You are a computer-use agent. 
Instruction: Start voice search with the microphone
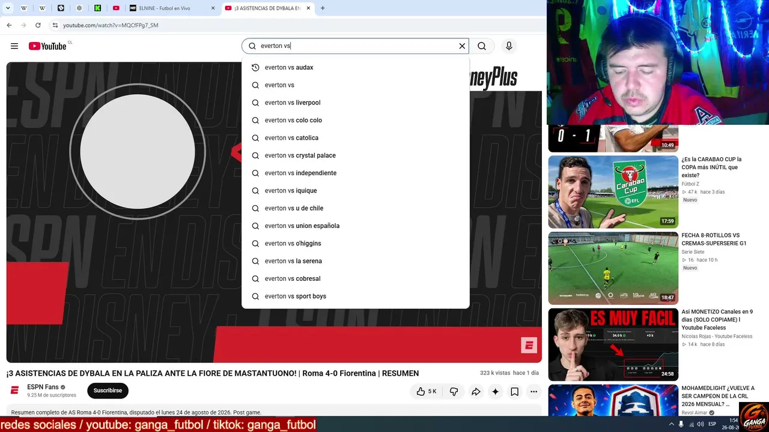(x=509, y=46)
